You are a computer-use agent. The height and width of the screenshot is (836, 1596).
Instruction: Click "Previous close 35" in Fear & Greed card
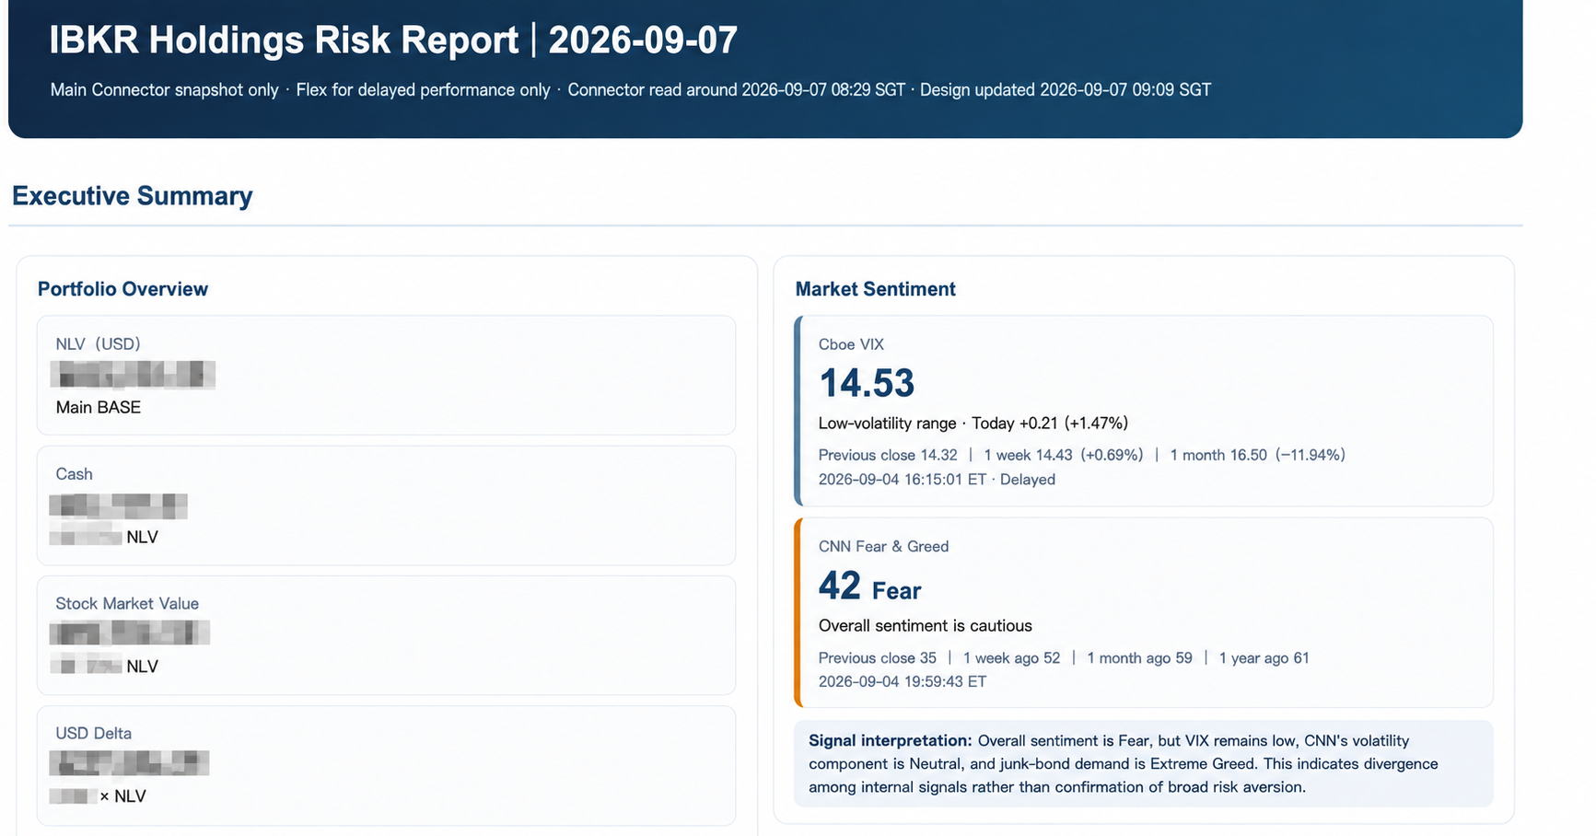click(x=878, y=658)
